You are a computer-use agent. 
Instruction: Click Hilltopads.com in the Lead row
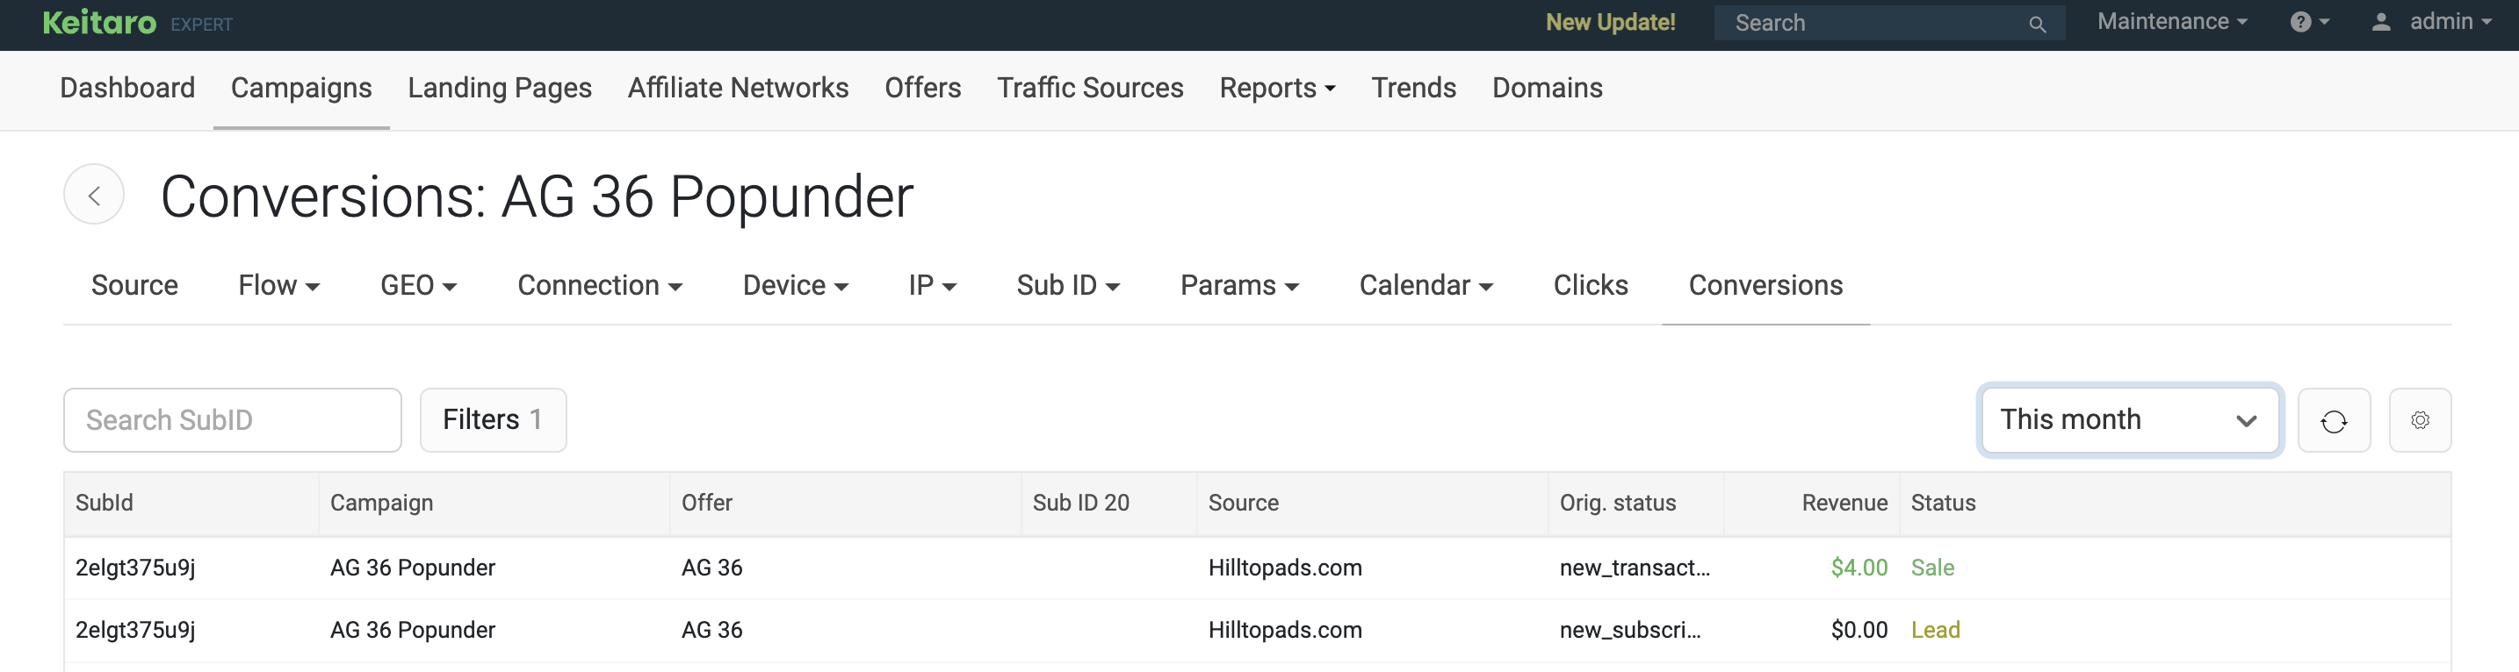1285,630
